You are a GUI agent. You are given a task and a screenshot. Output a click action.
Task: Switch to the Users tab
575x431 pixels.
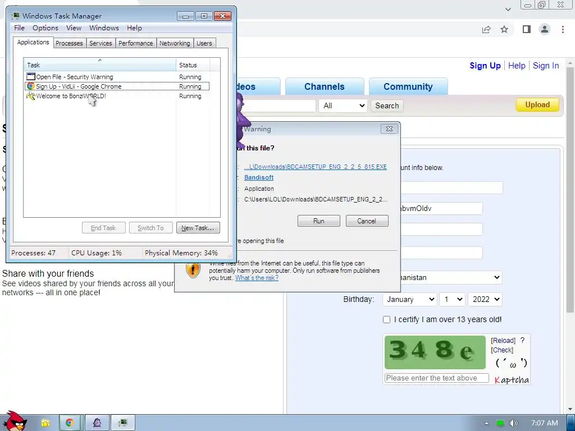tap(204, 43)
